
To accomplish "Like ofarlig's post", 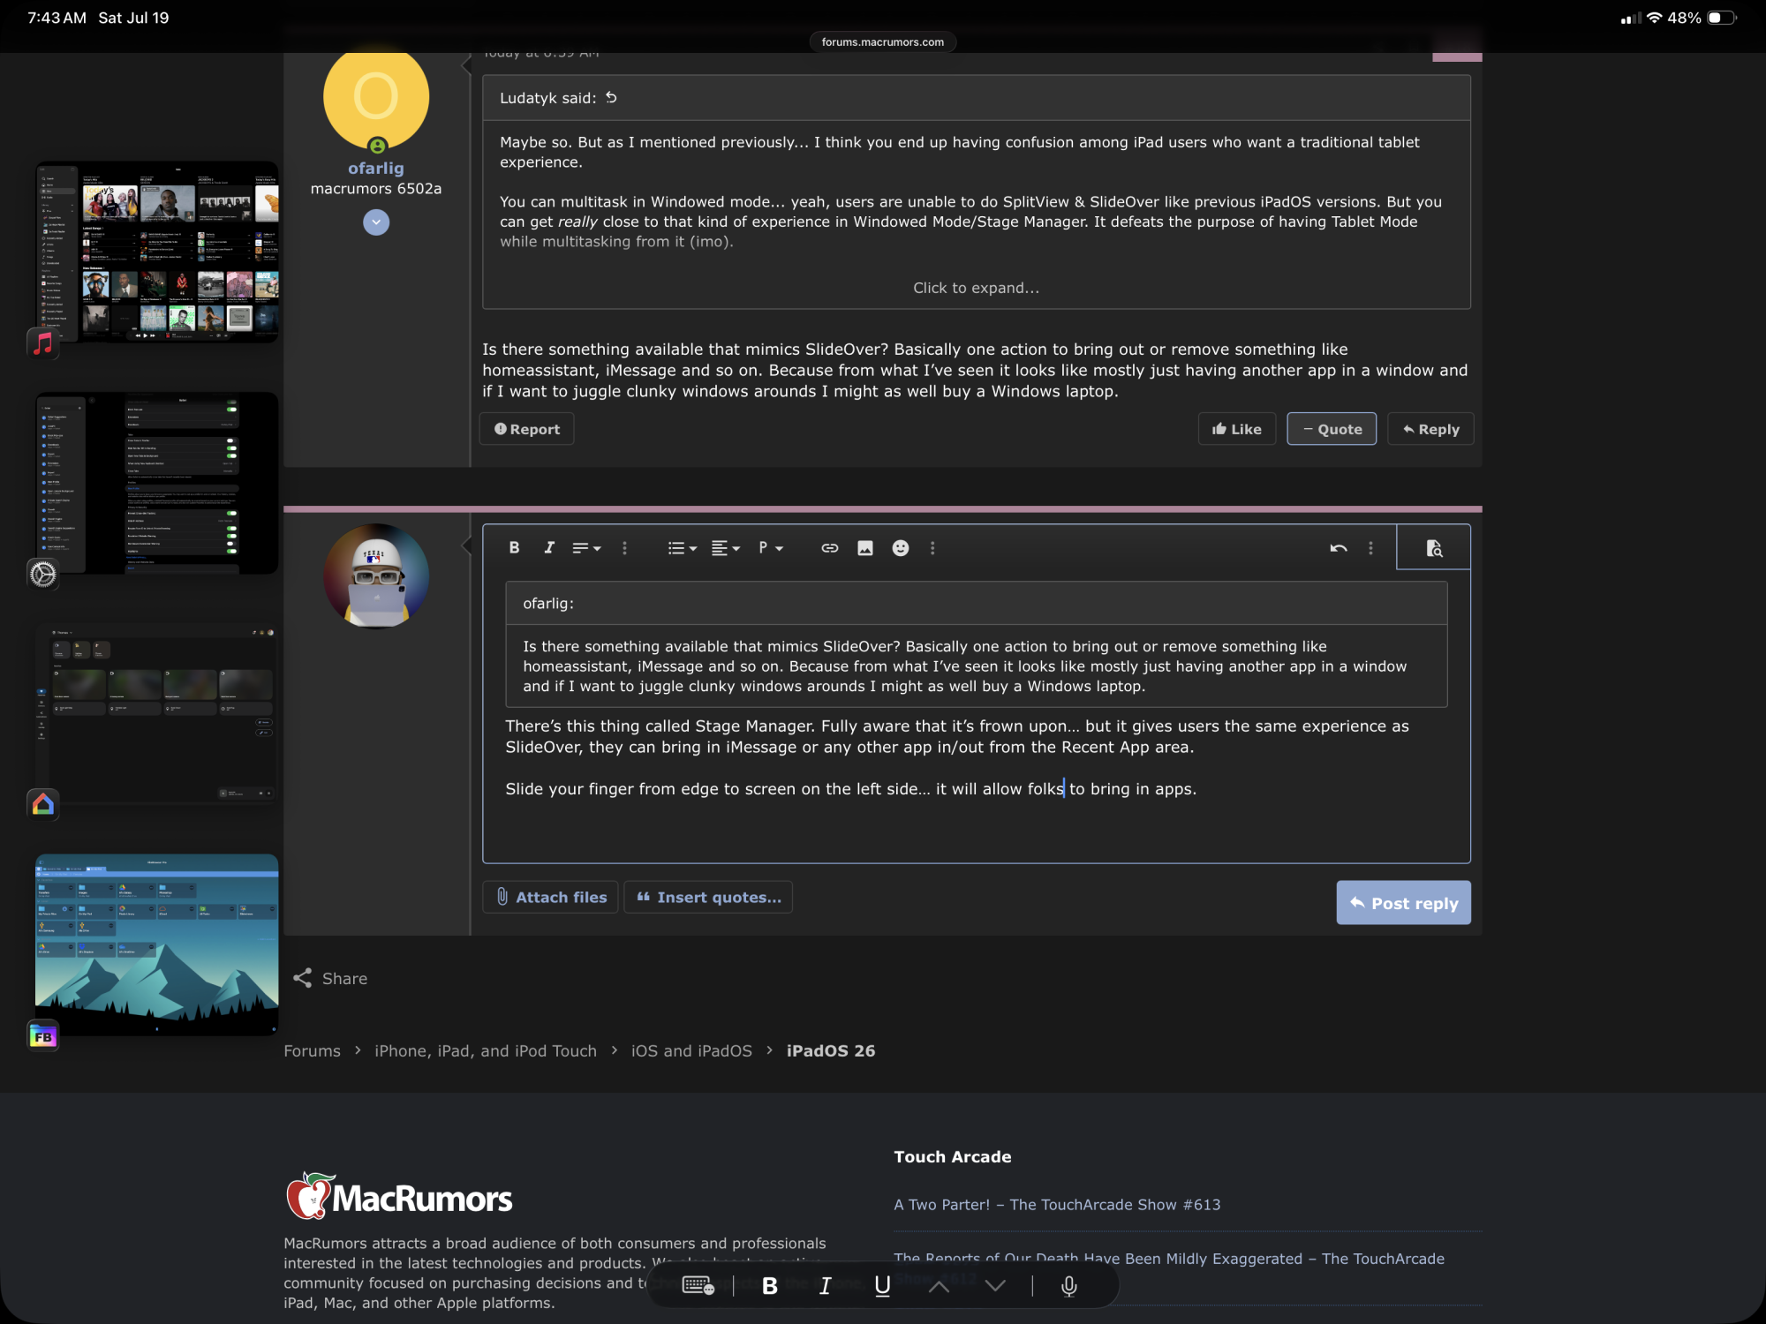I will click(x=1236, y=429).
